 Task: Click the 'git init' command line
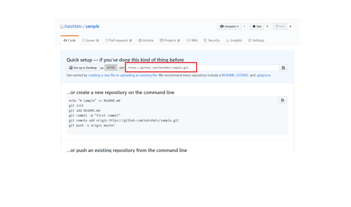76,106
